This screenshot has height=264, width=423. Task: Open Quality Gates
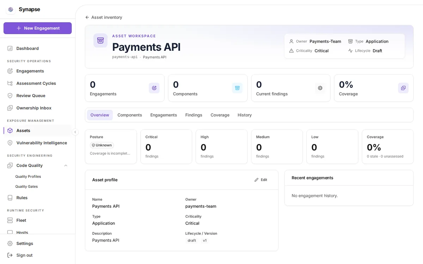pos(26,186)
